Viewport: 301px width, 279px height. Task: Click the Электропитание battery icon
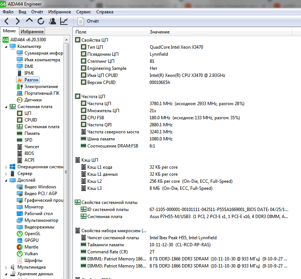coord(20,87)
